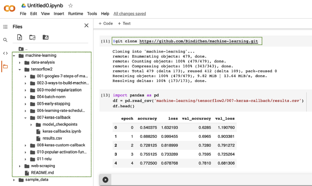312x186 pixels.
Task: Expand the 002-3-ways-to-build folder arrow
Action: [25, 83]
